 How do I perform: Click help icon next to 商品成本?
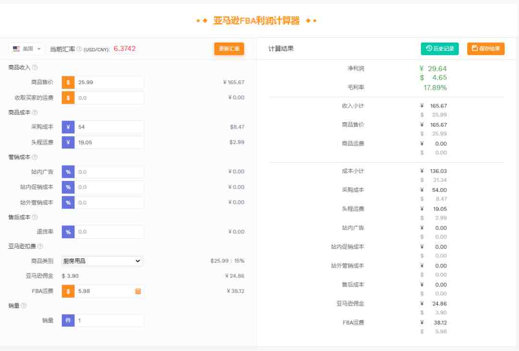(x=35, y=112)
